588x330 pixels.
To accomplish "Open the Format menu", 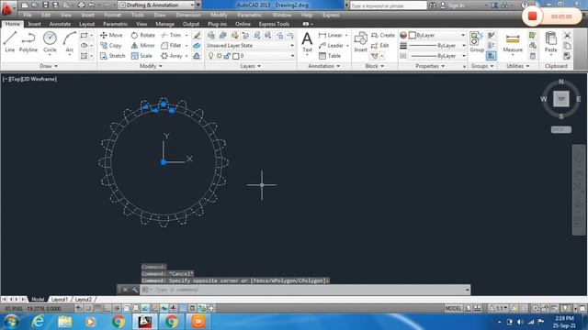I will point(112,15).
